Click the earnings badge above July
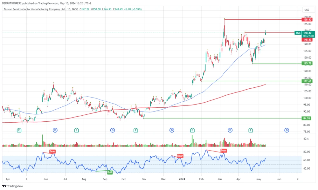The width and height of the screenshot is (318, 190). click(x=76, y=130)
